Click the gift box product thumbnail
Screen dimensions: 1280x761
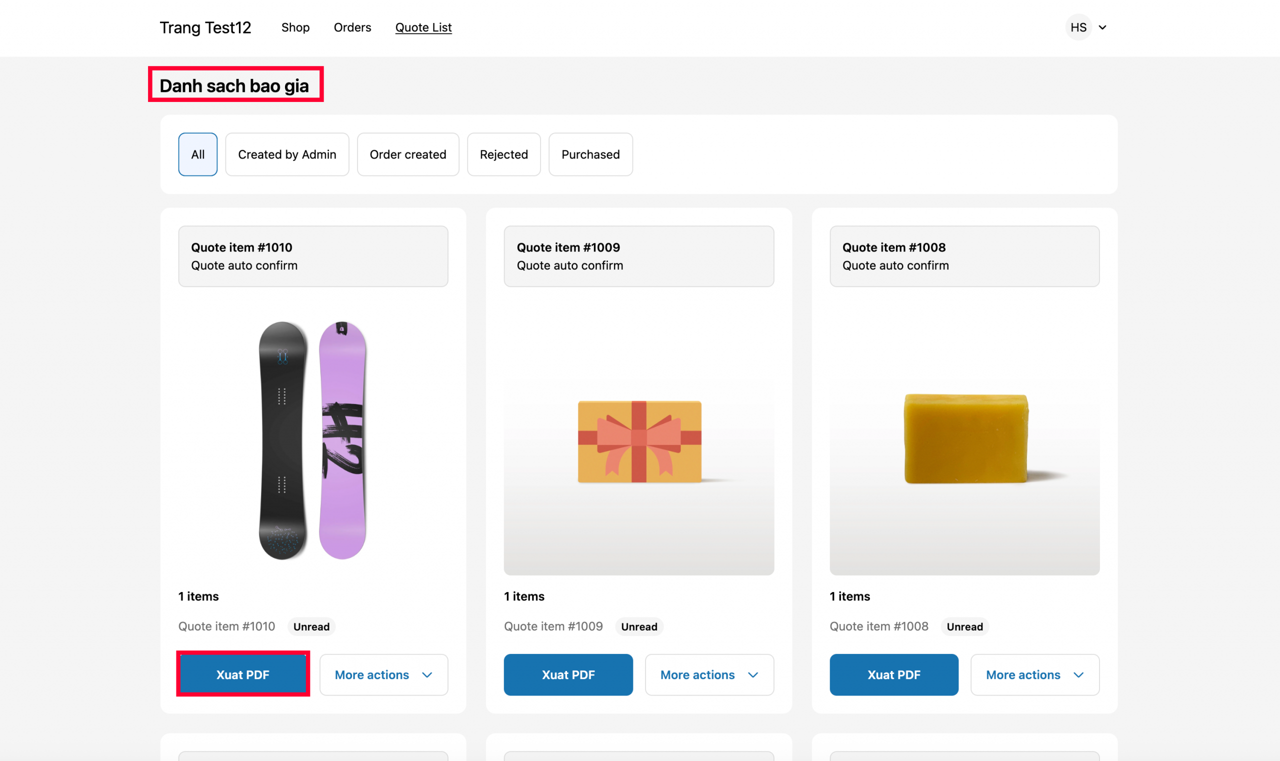tap(638, 440)
